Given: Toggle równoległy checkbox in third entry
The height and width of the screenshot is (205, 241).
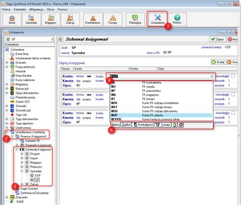Looking at the screenshot, I should tap(233, 113).
